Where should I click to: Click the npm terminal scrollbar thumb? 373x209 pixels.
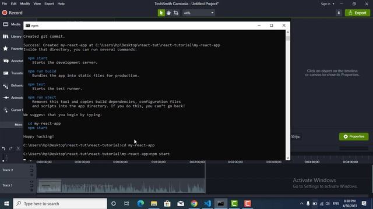click(288, 38)
